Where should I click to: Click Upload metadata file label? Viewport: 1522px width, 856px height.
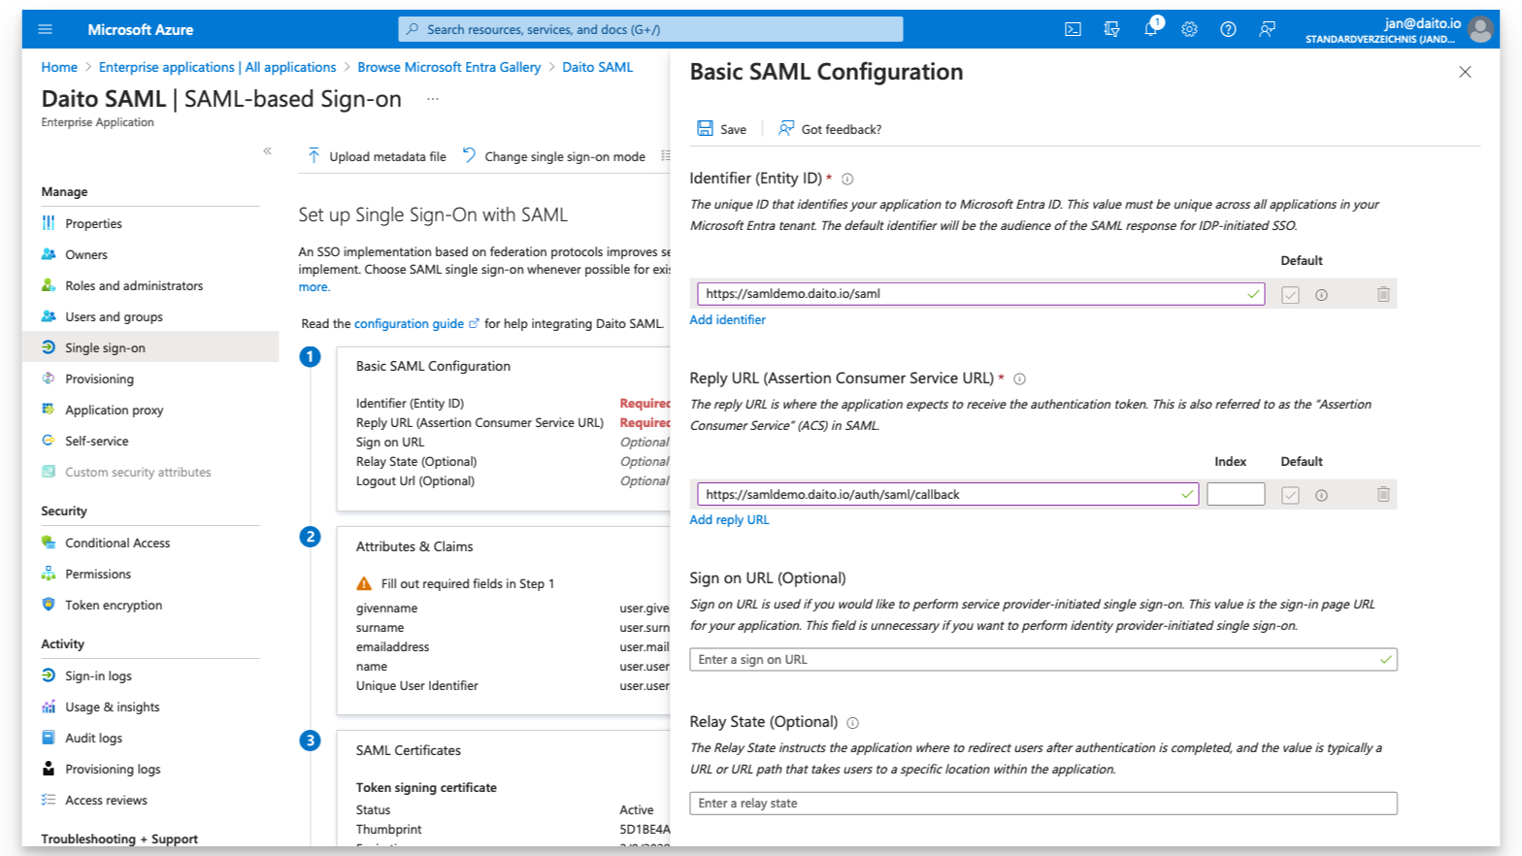[387, 156]
